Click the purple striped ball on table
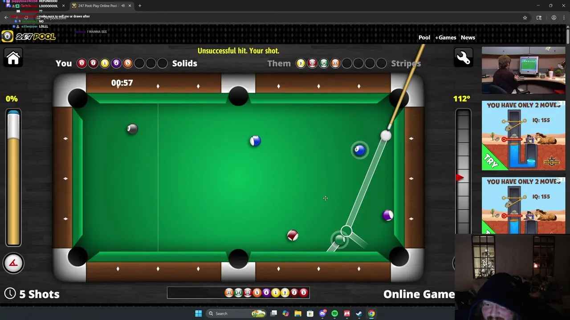 (x=388, y=216)
